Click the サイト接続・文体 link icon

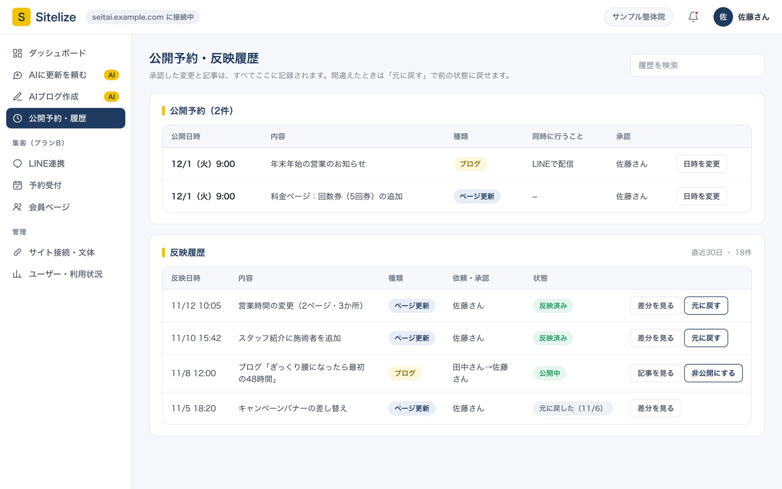pyautogui.click(x=18, y=252)
